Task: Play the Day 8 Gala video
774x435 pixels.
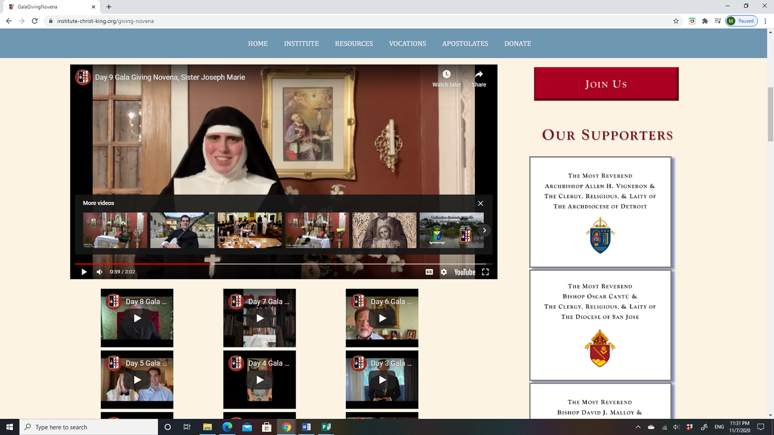Action: click(x=137, y=318)
